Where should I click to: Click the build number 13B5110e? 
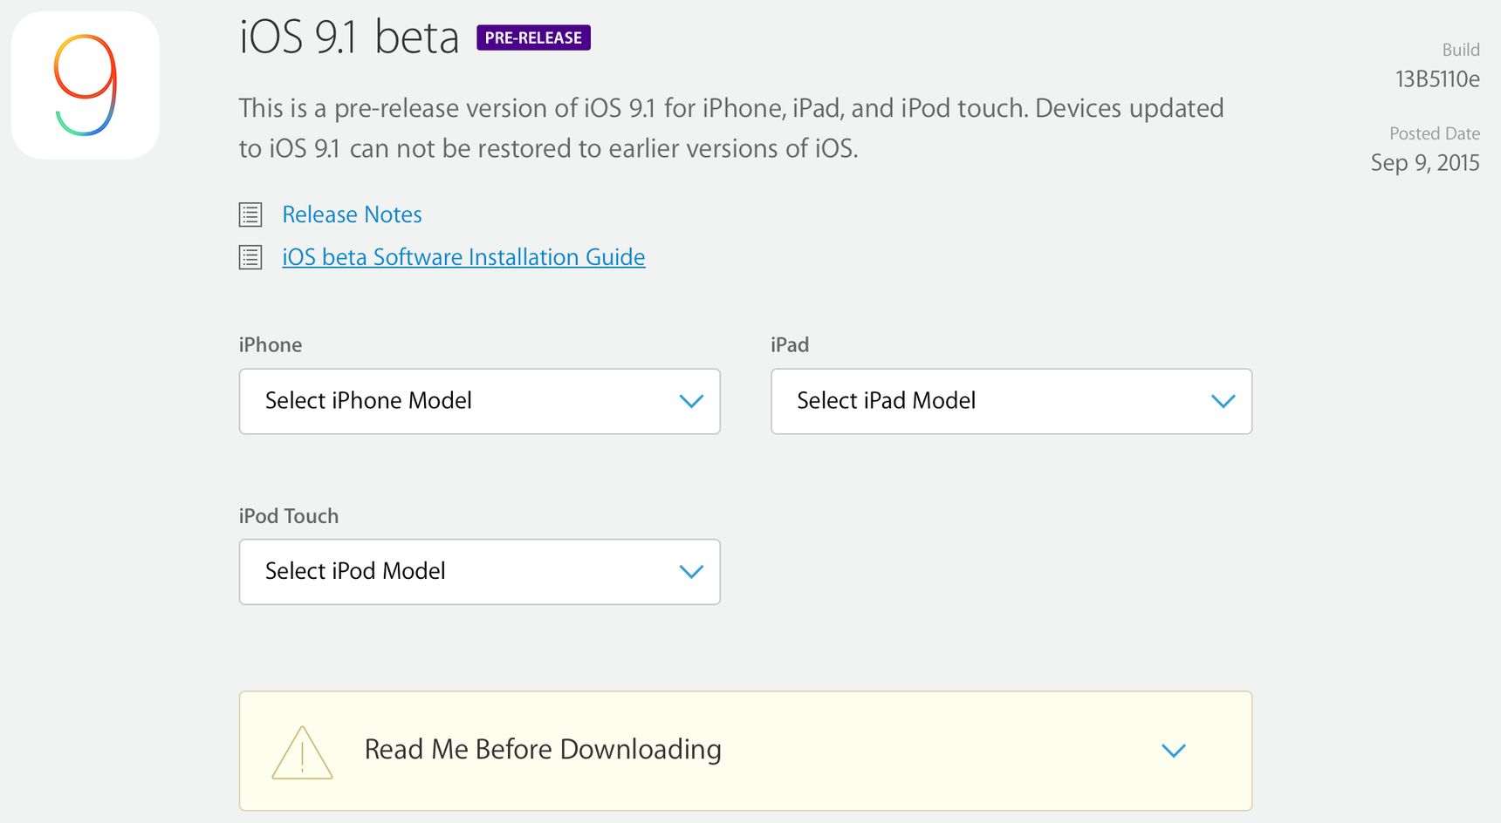pyautogui.click(x=1437, y=79)
